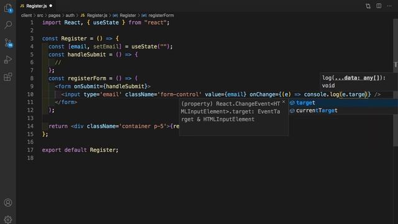Click 'client' in the breadcrumb
Viewport: 398px width, 224px height.
tap(26, 15)
